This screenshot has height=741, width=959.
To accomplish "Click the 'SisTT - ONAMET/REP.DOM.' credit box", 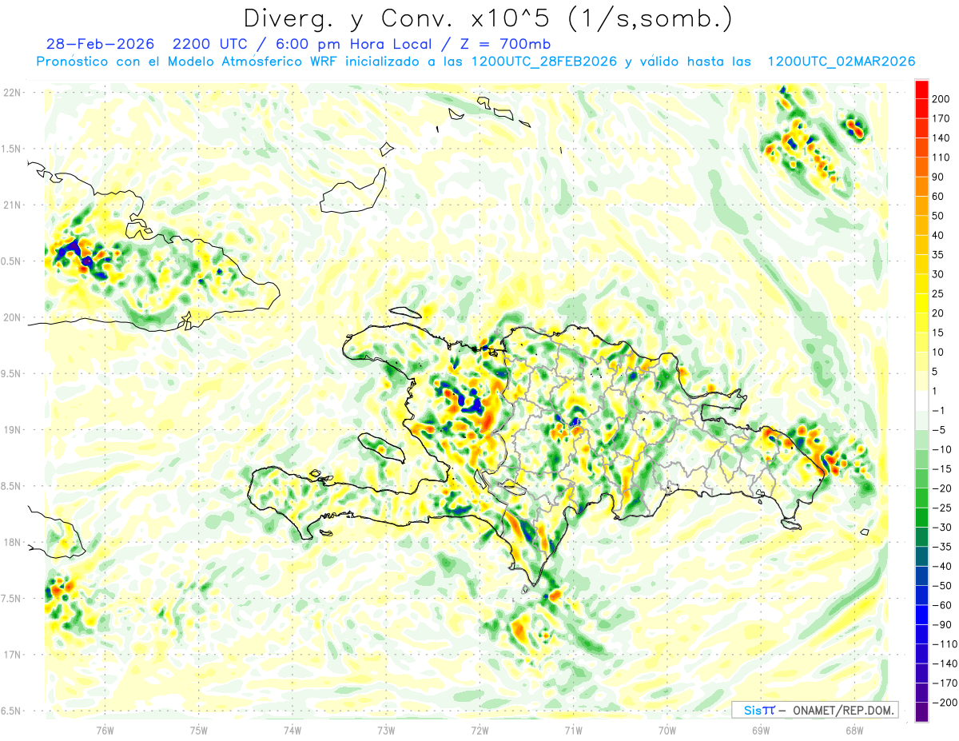I will [x=815, y=710].
